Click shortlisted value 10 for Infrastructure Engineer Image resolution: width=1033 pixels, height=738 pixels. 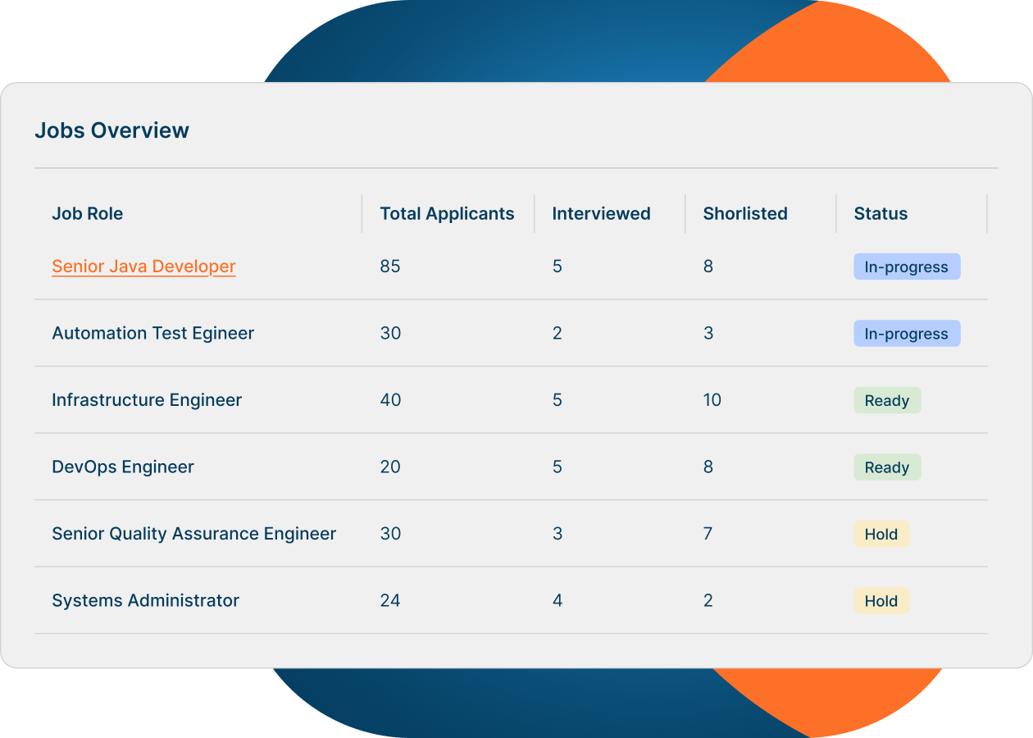coord(712,400)
